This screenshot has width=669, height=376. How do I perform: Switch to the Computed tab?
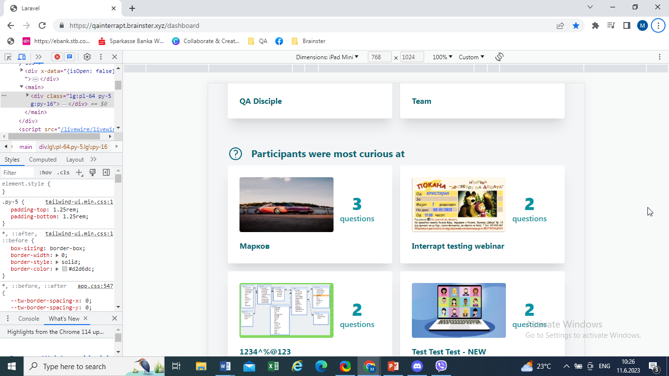[x=43, y=159]
